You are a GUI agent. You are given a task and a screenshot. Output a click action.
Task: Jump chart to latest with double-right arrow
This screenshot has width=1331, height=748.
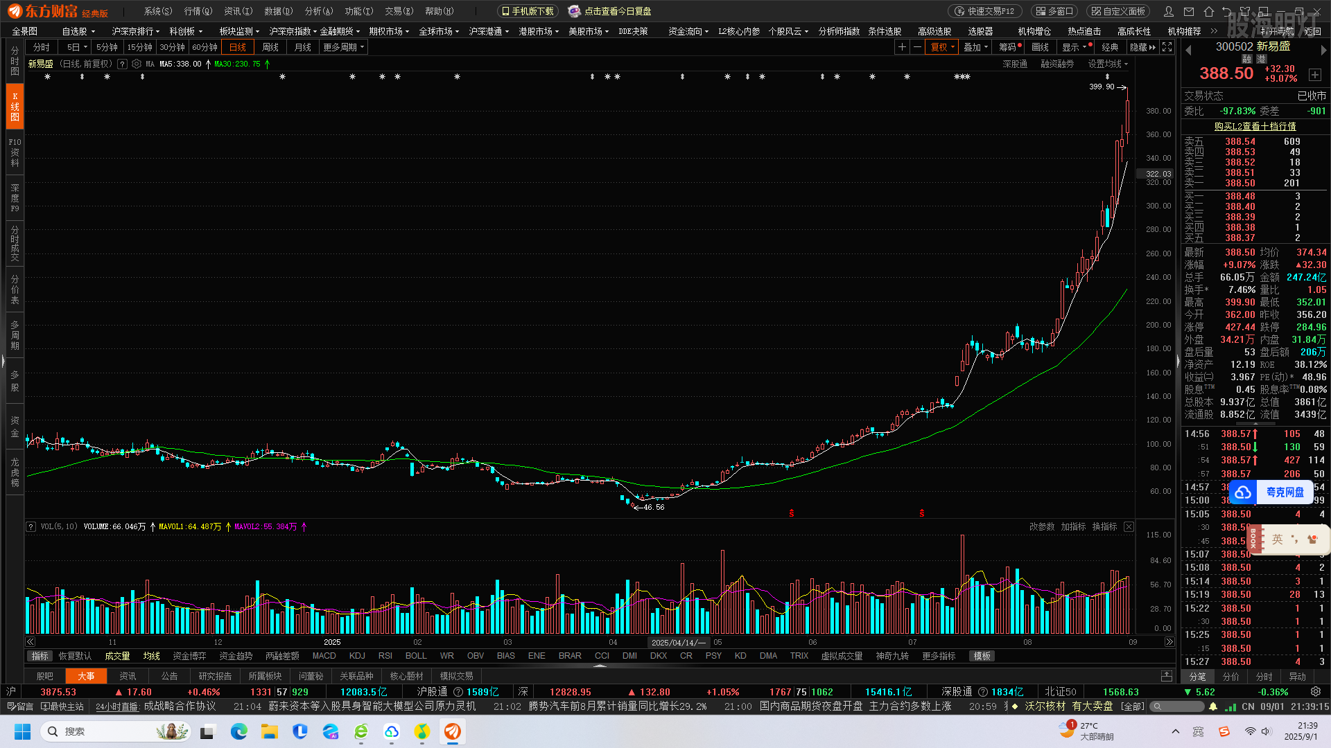(1169, 642)
